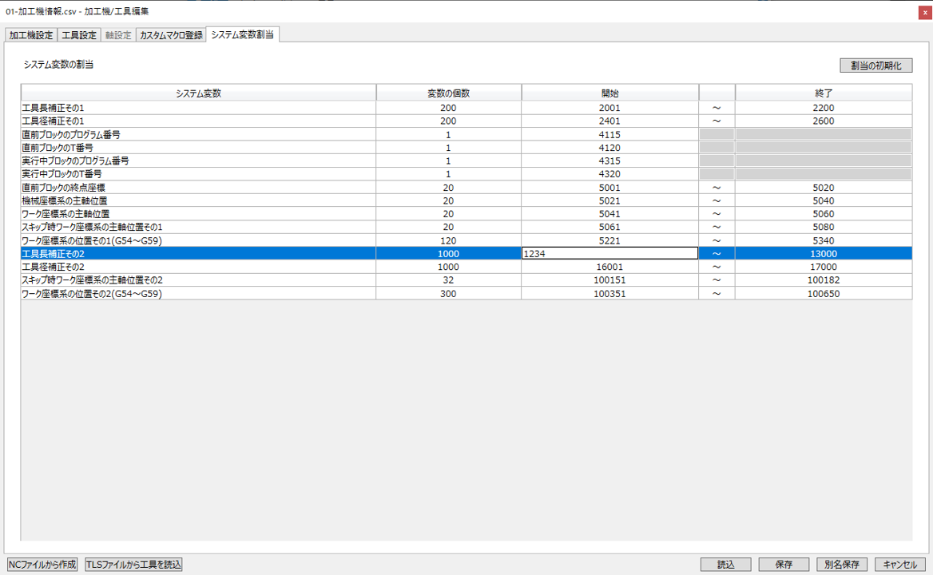This screenshot has width=933, height=575.
Task: Select the 機械座標系の主軸位置 row
Action: (x=198, y=200)
